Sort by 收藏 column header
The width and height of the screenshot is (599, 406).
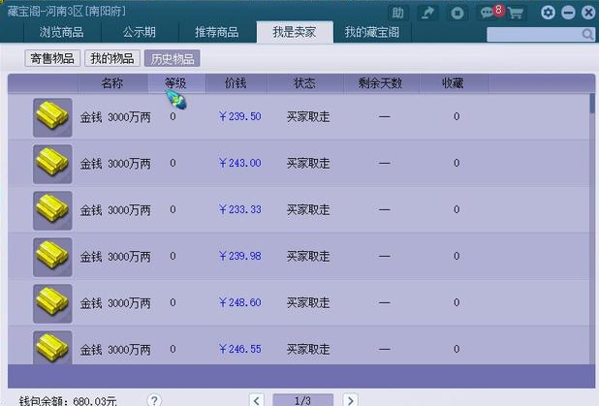point(454,83)
